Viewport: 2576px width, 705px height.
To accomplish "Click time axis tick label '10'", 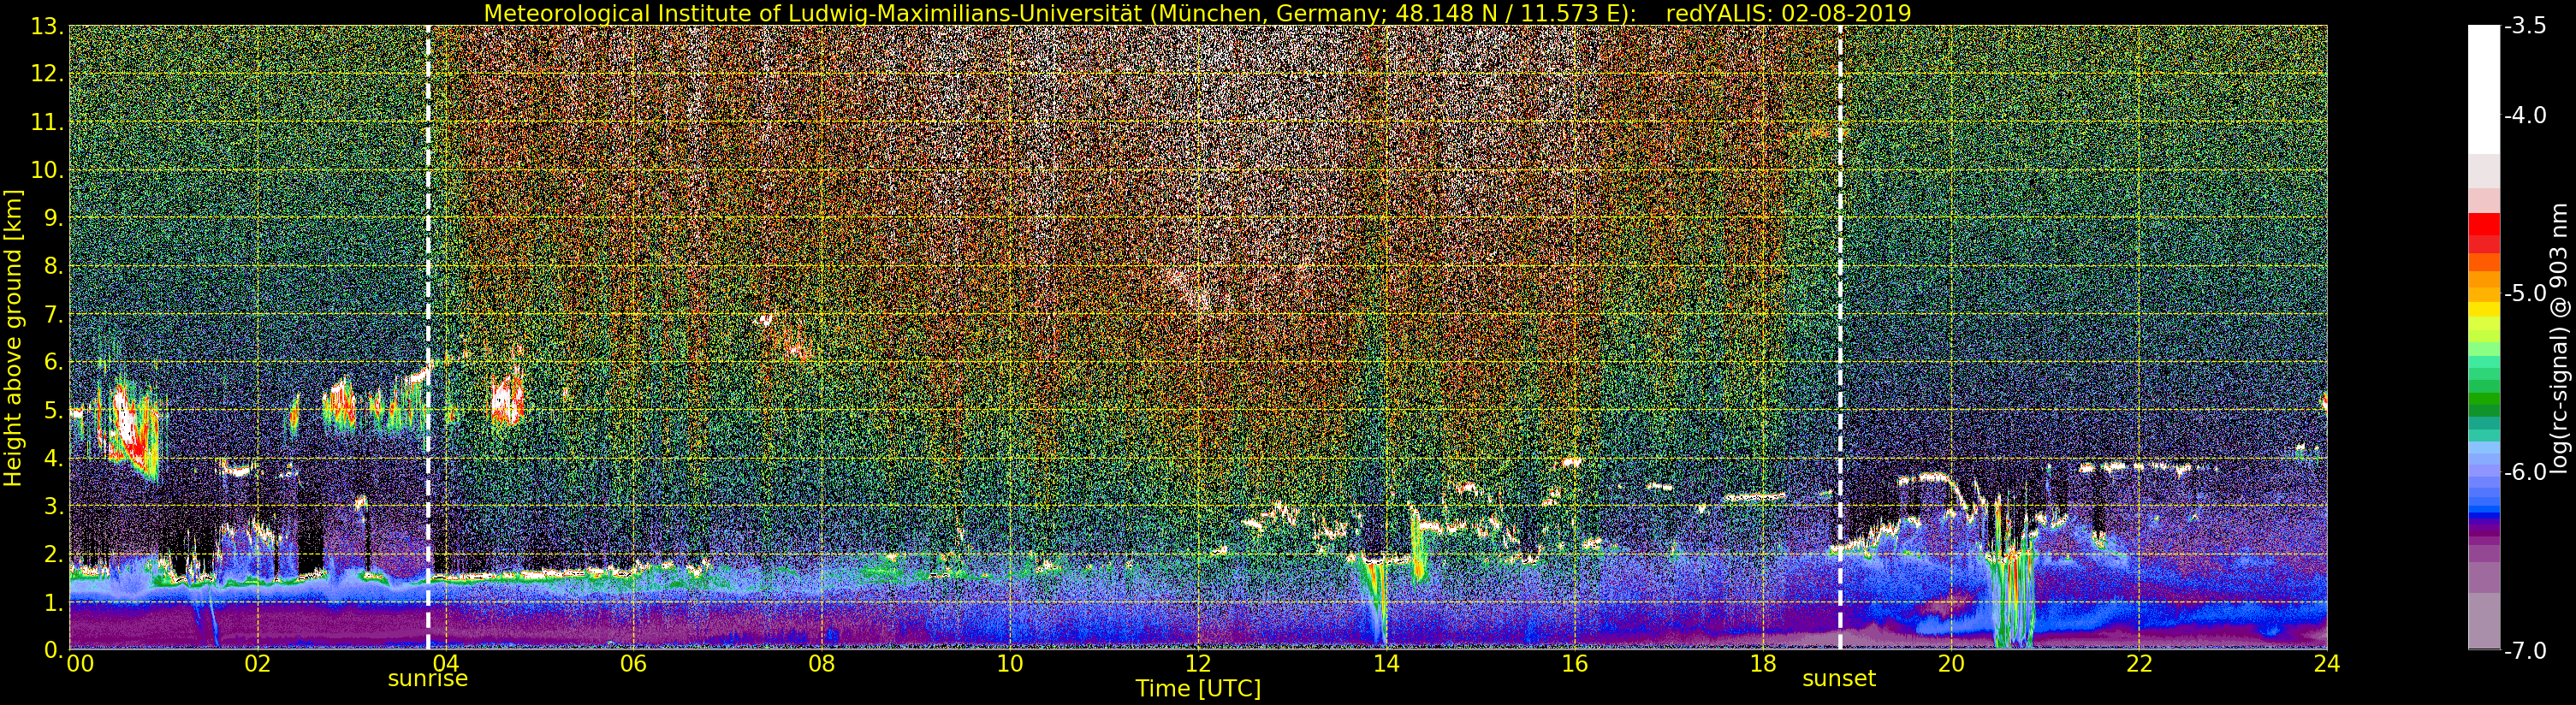I will (x=1010, y=663).
